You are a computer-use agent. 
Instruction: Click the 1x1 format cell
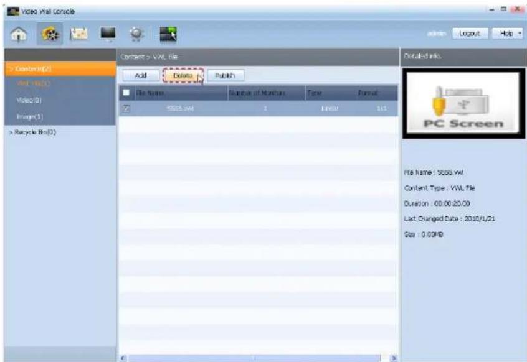point(381,108)
